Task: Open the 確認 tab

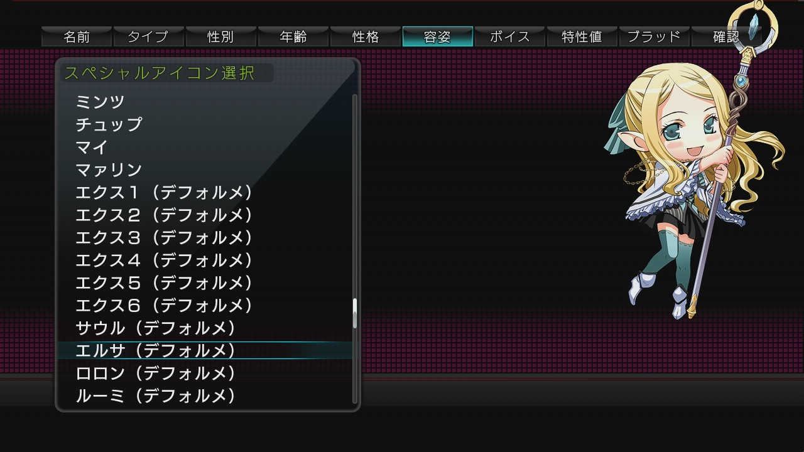Action: pos(727,36)
